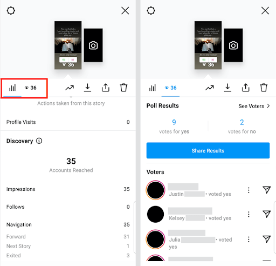Open settings gear in left panel
The image size is (276, 266).
(11, 11)
